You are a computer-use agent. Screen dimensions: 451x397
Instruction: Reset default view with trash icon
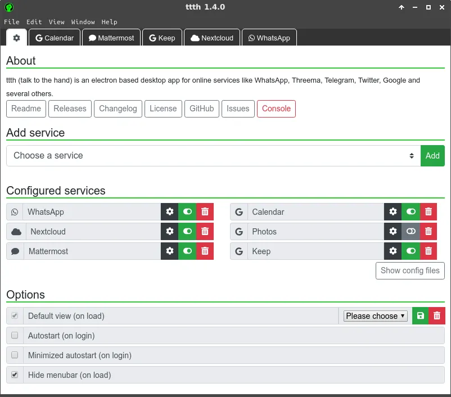tap(437, 316)
